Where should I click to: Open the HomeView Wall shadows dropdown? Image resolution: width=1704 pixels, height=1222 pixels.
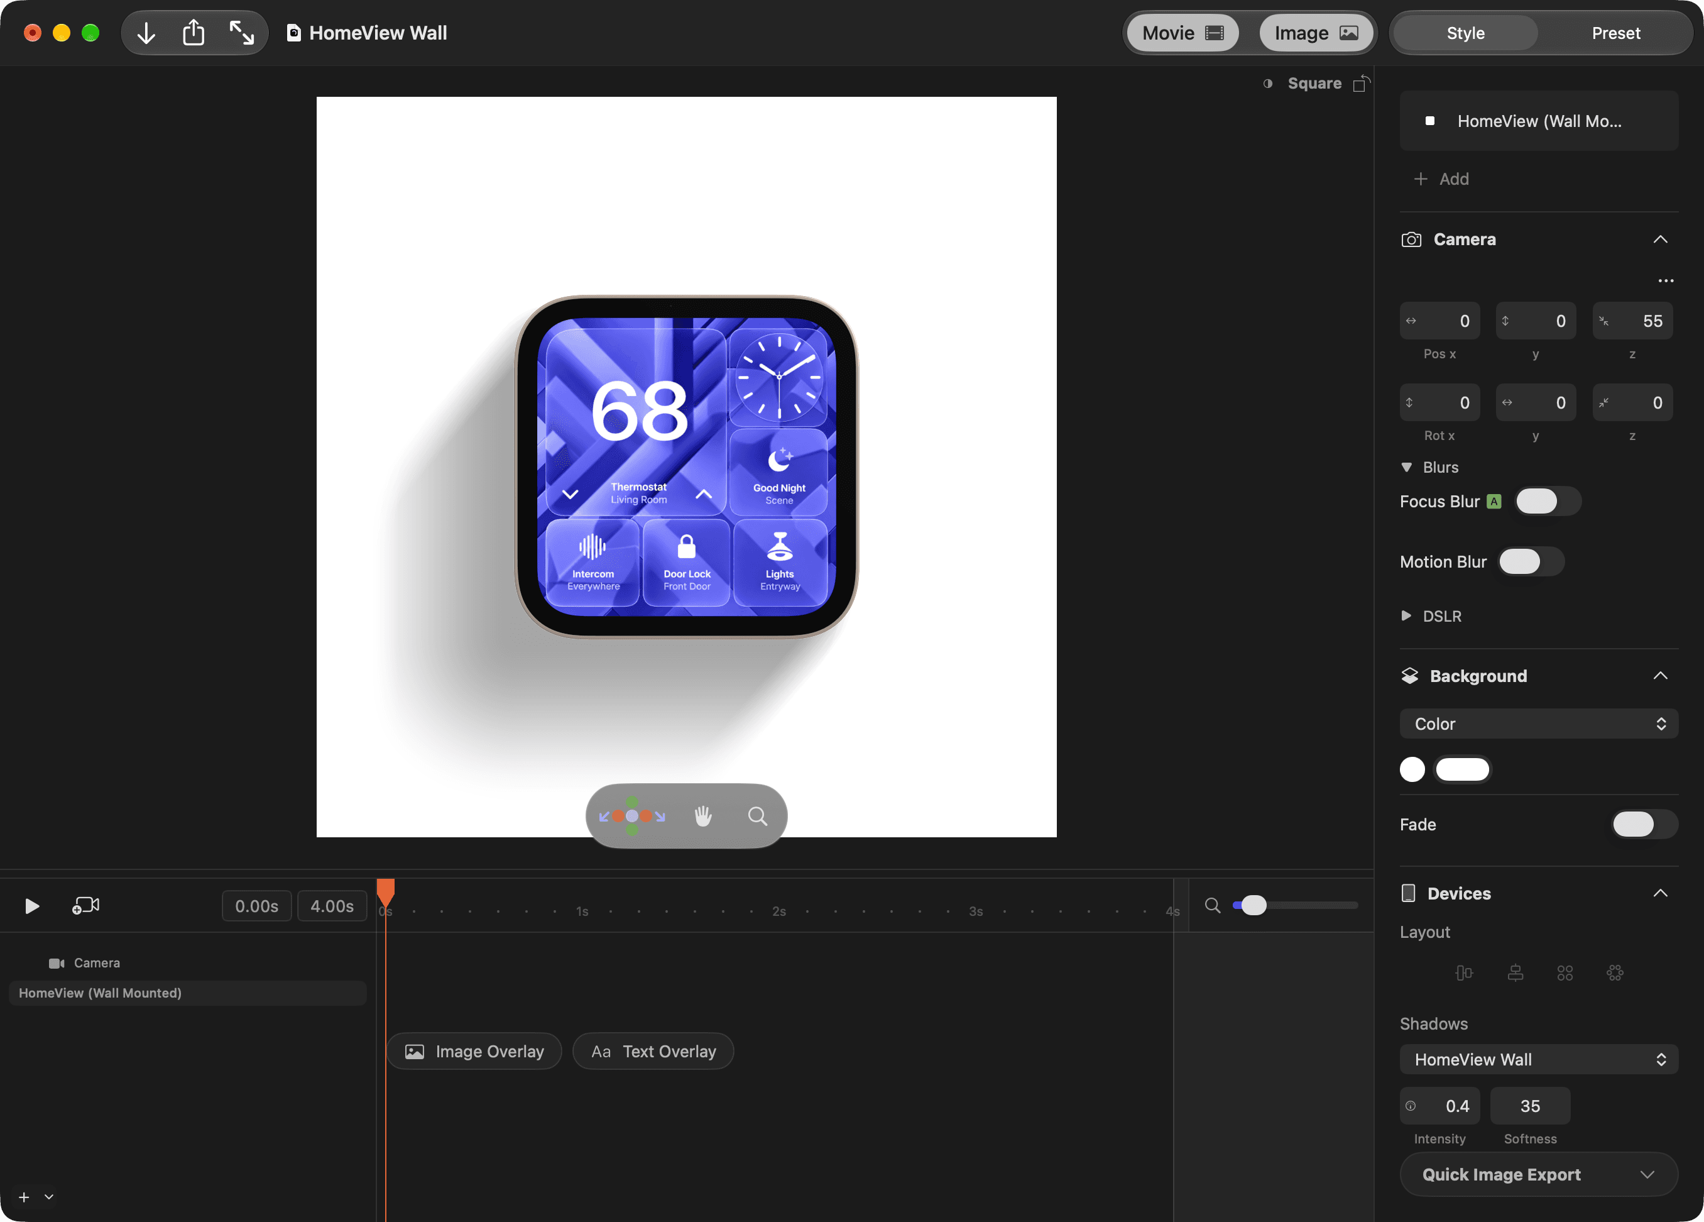click(1539, 1060)
